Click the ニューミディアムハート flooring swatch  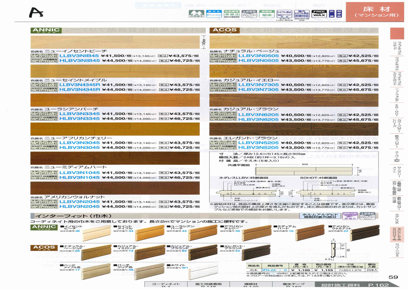pyautogui.click(x=115, y=158)
